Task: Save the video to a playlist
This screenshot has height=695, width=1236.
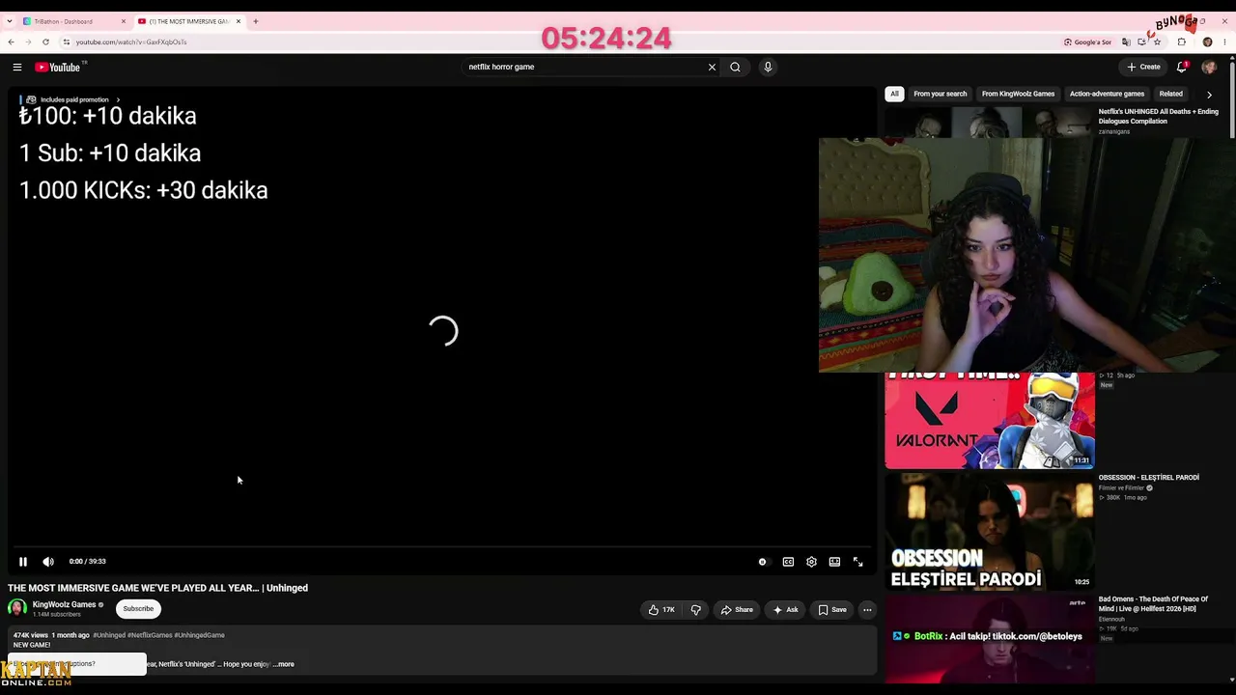Action: [832, 609]
